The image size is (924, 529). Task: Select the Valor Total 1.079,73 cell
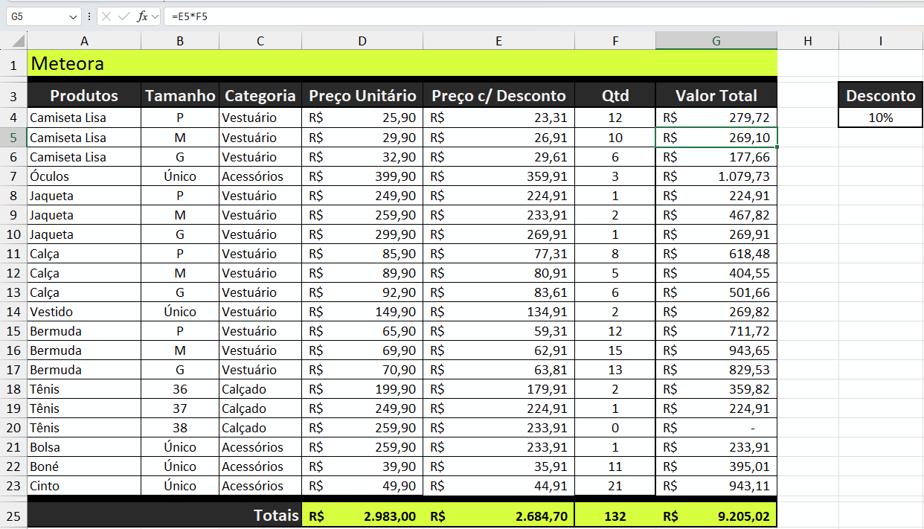click(716, 176)
